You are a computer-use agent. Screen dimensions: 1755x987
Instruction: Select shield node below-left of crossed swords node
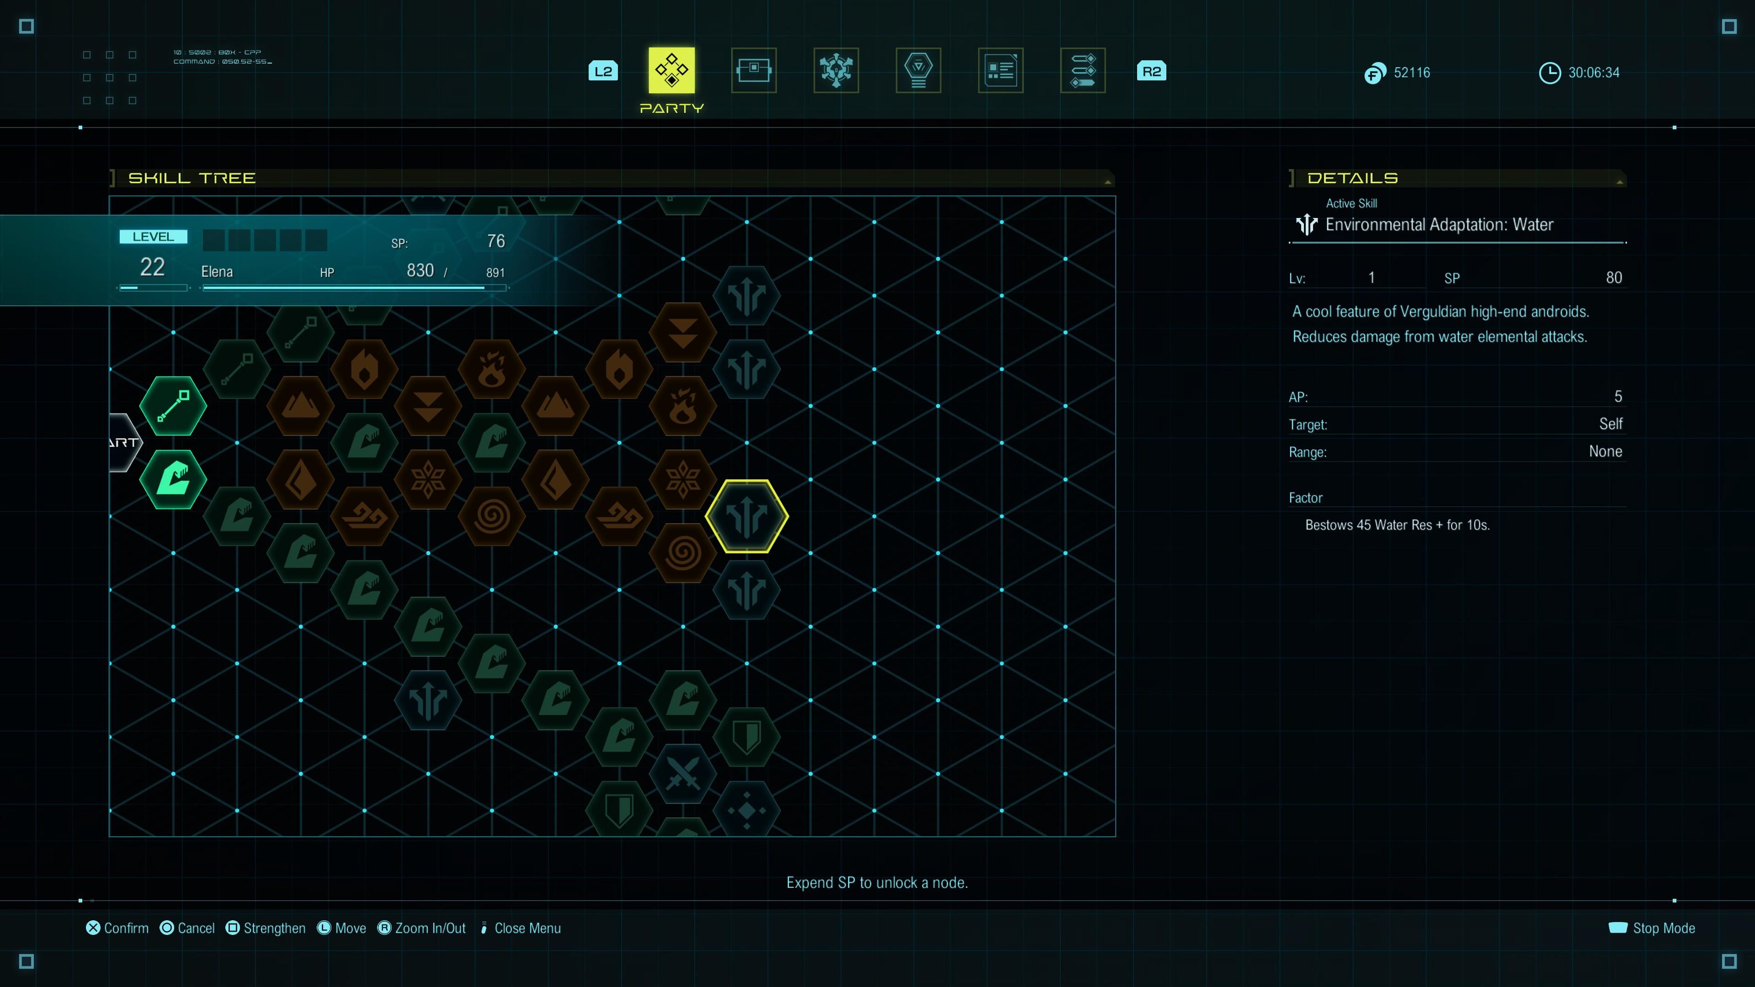click(x=619, y=809)
